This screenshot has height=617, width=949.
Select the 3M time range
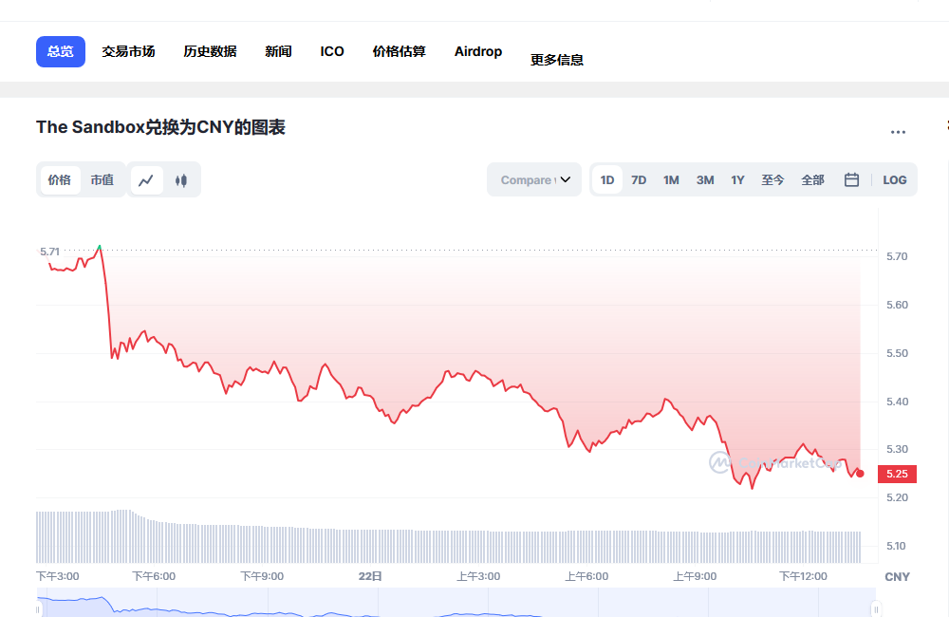coord(705,179)
